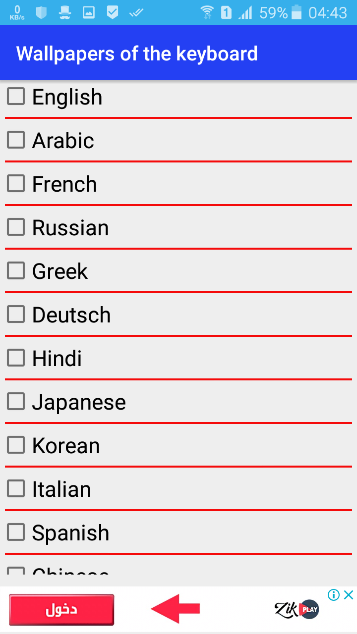Viewport: 357px width, 634px height.
Task: Tap the battery icon in status bar
Action: tap(297, 12)
